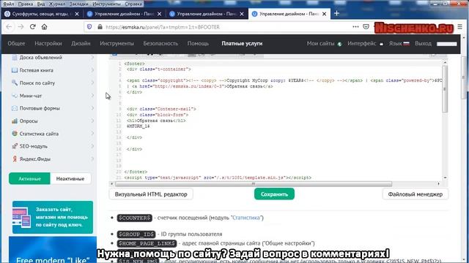
Task: Click the $HOME_PAGE_LINK$ variable code
Action: [147, 243]
